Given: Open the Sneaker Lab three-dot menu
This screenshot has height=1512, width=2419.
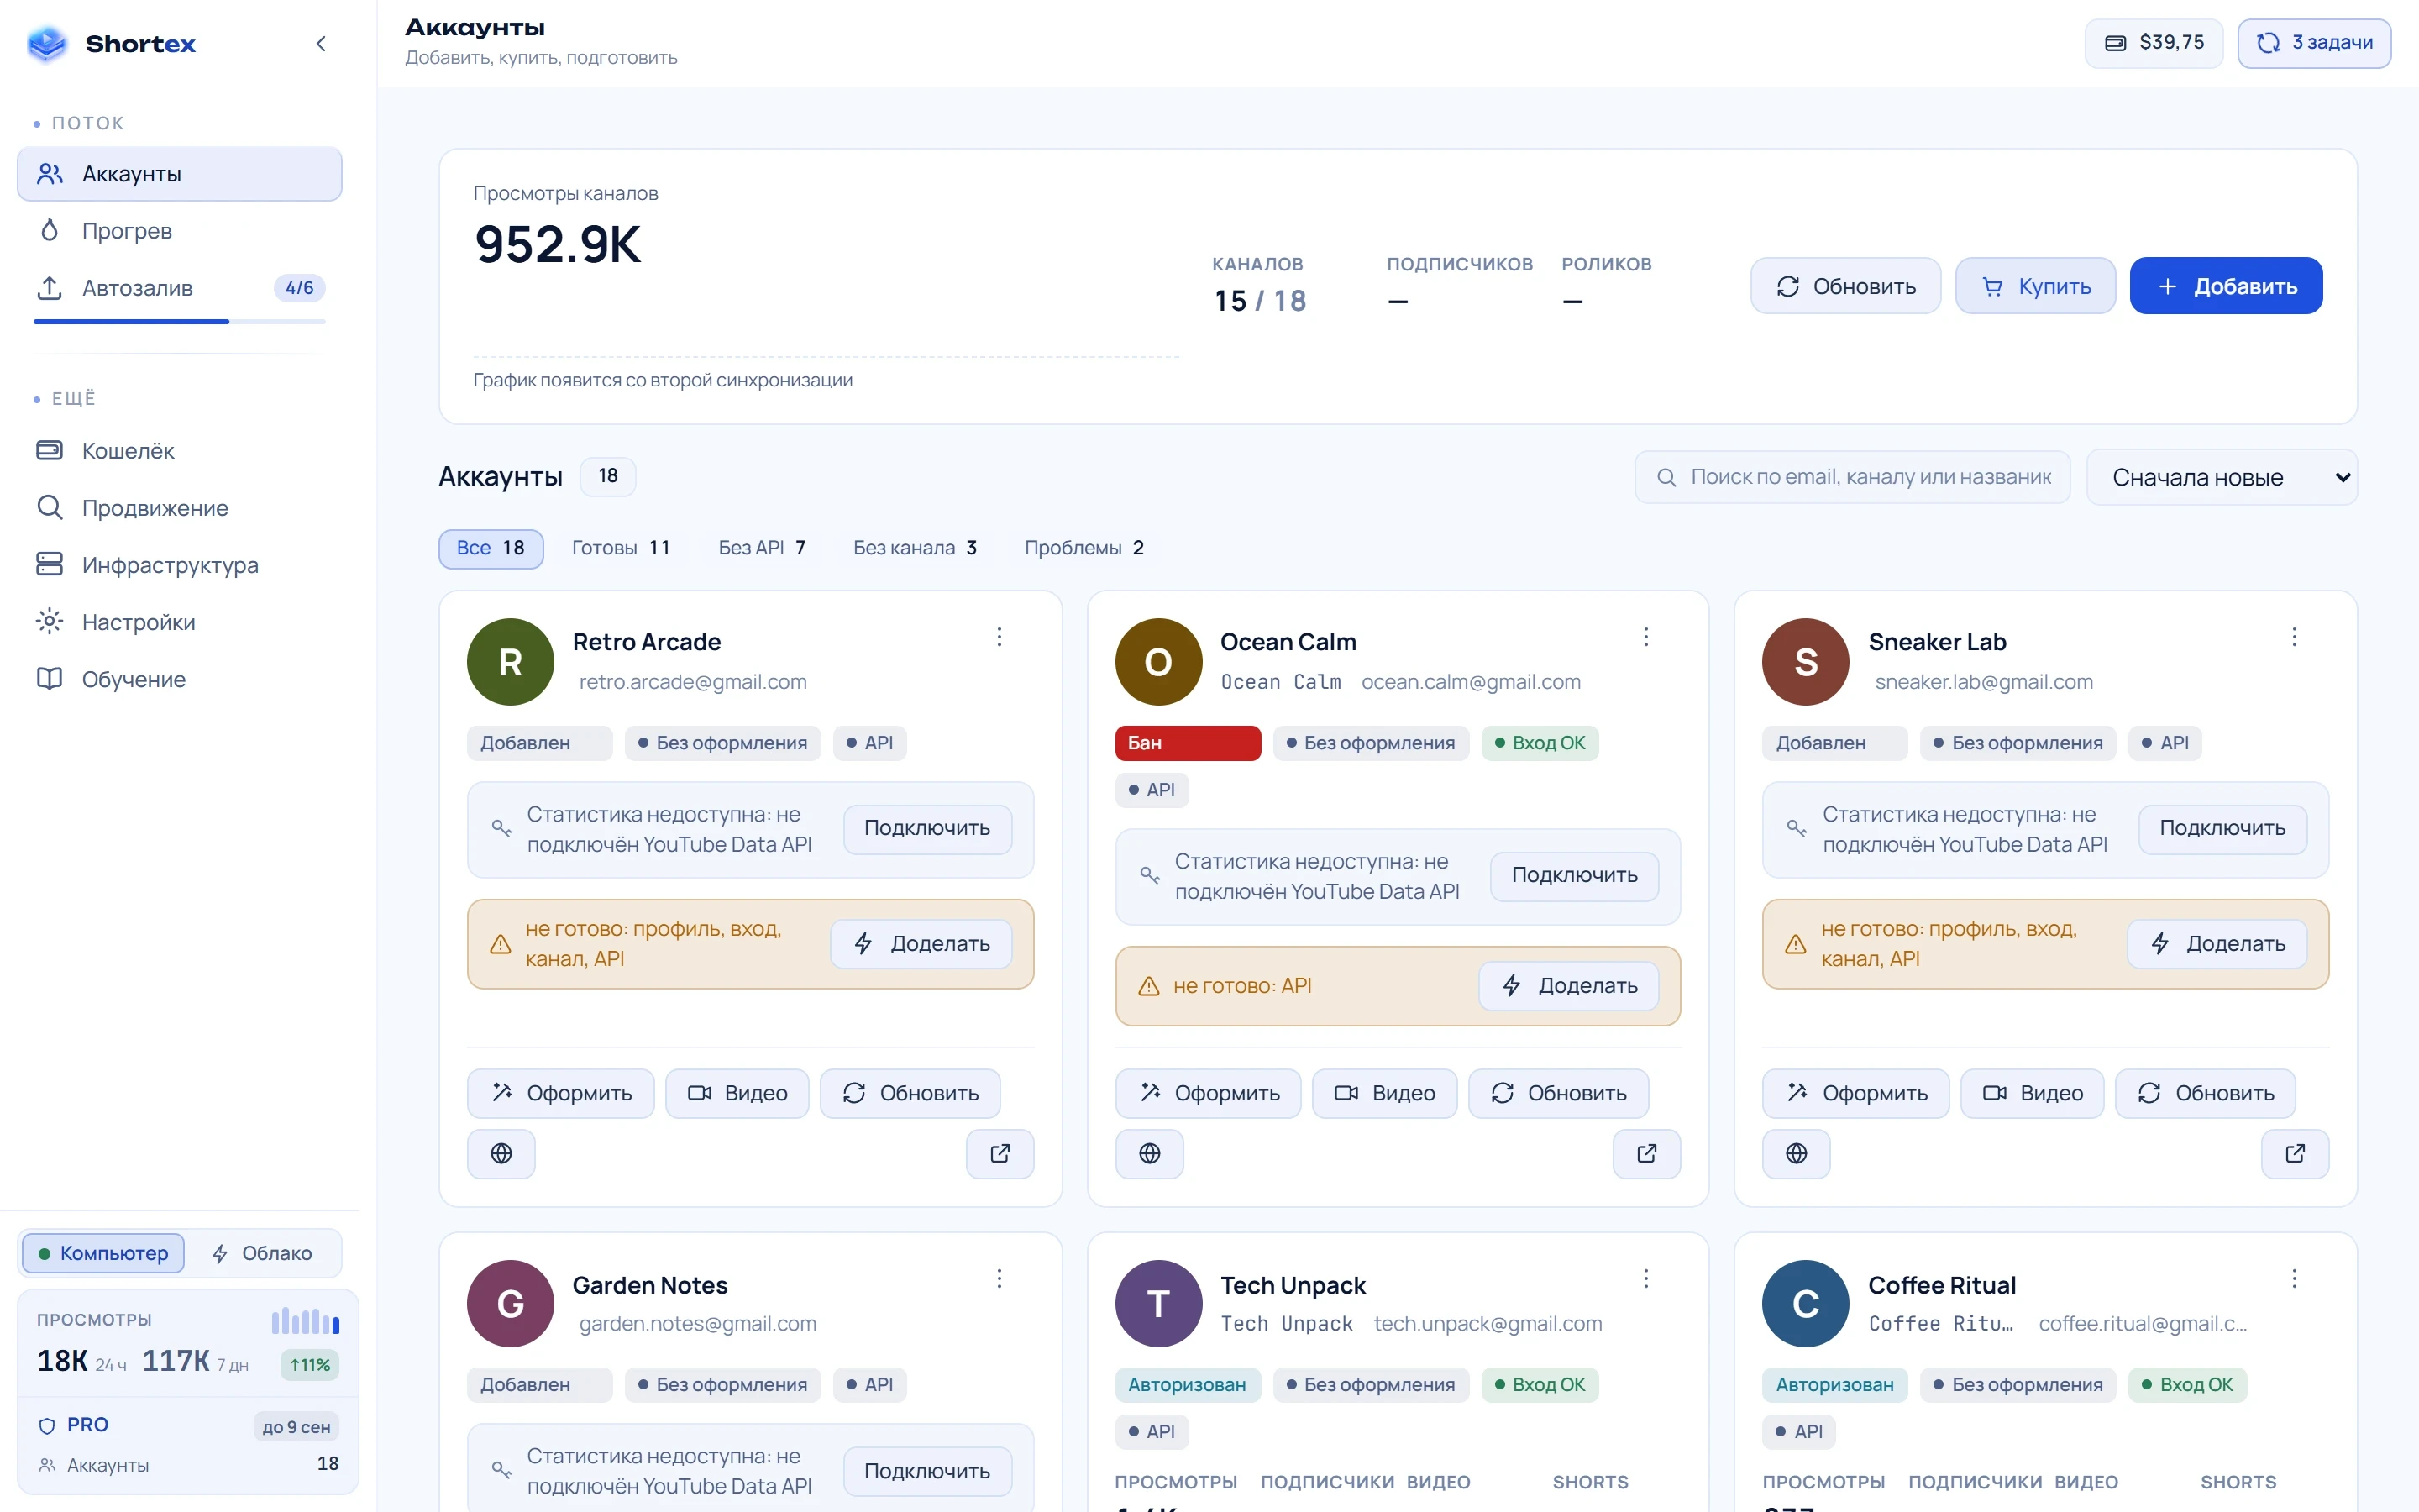Looking at the screenshot, I should [x=2294, y=637].
